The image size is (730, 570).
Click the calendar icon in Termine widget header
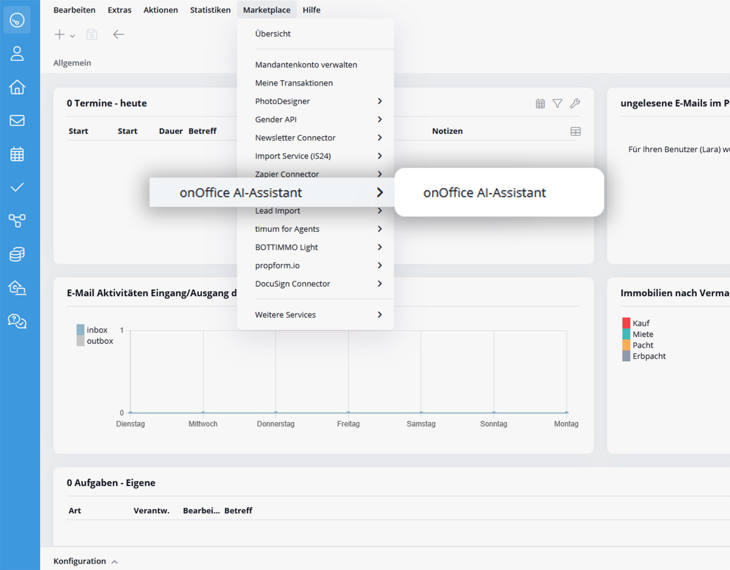tap(540, 103)
